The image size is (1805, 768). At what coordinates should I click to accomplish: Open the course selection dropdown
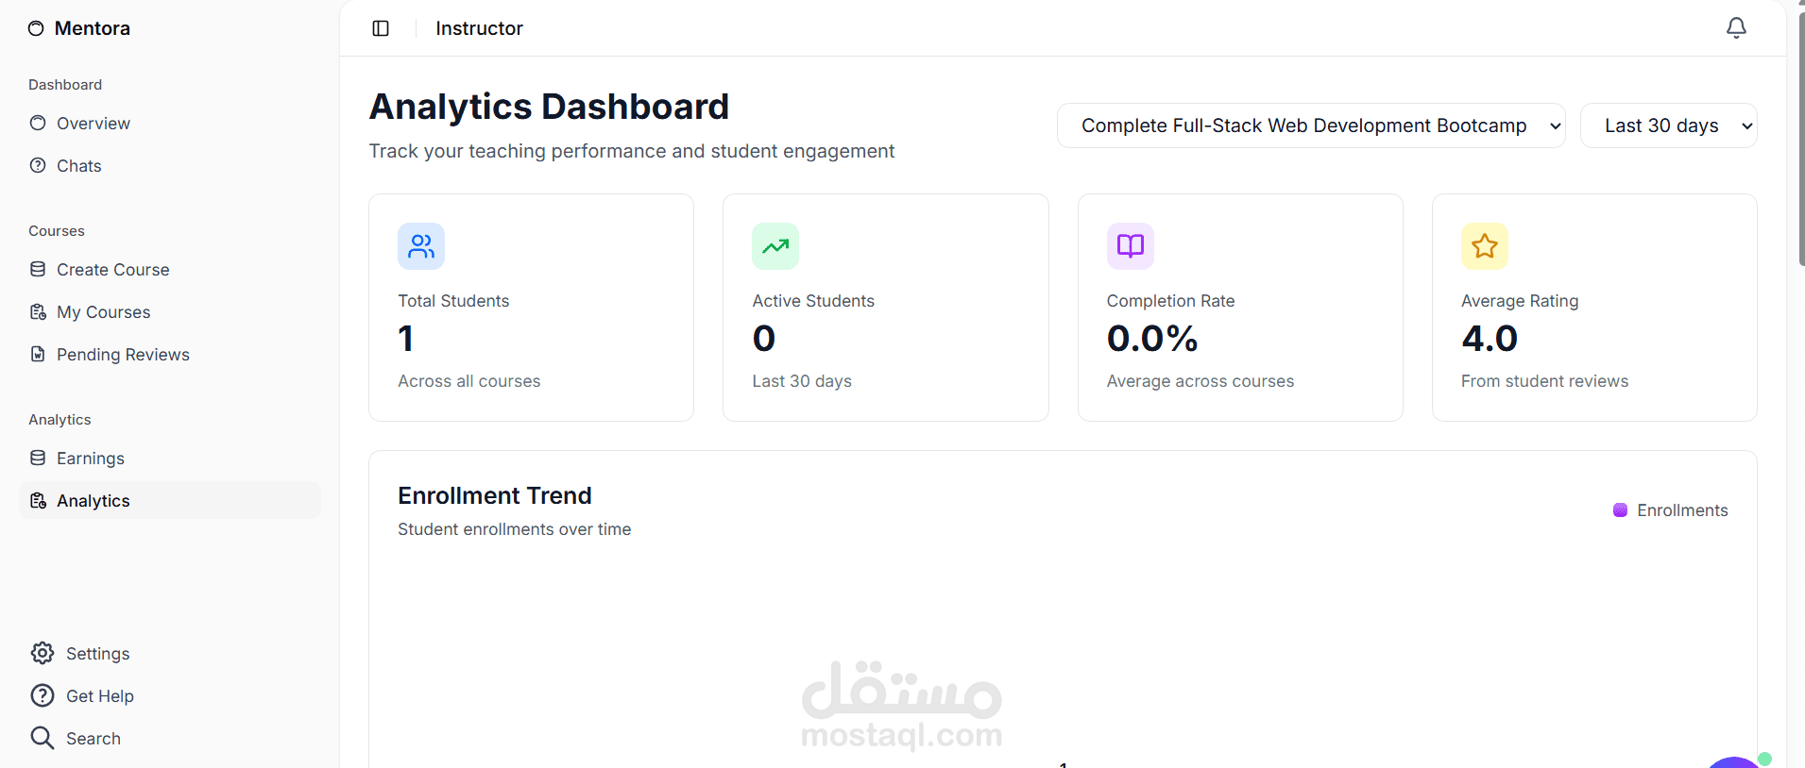(1310, 125)
